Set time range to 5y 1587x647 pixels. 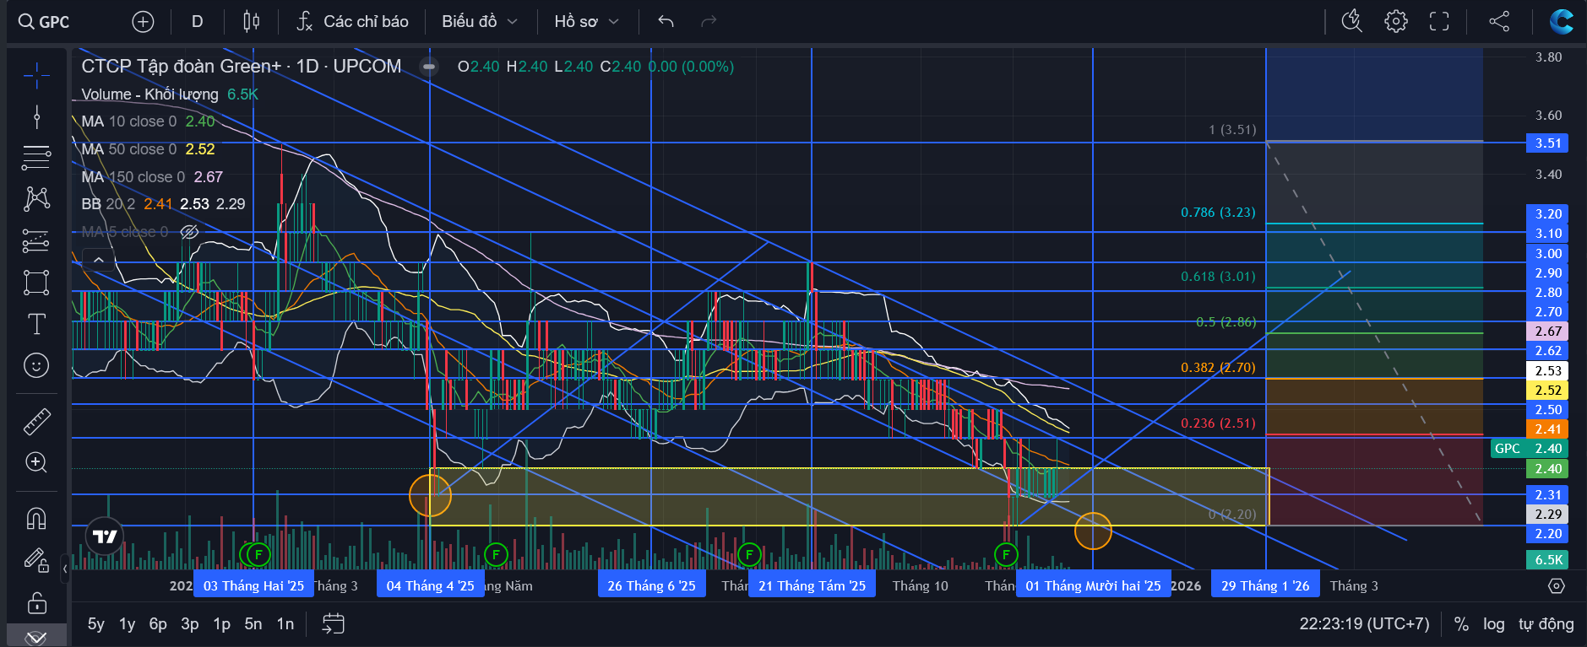[96, 624]
